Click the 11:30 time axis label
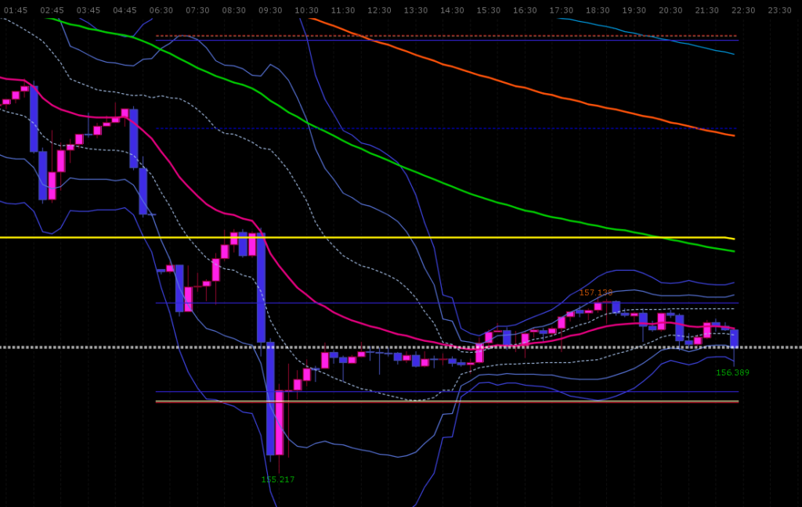 343,10
